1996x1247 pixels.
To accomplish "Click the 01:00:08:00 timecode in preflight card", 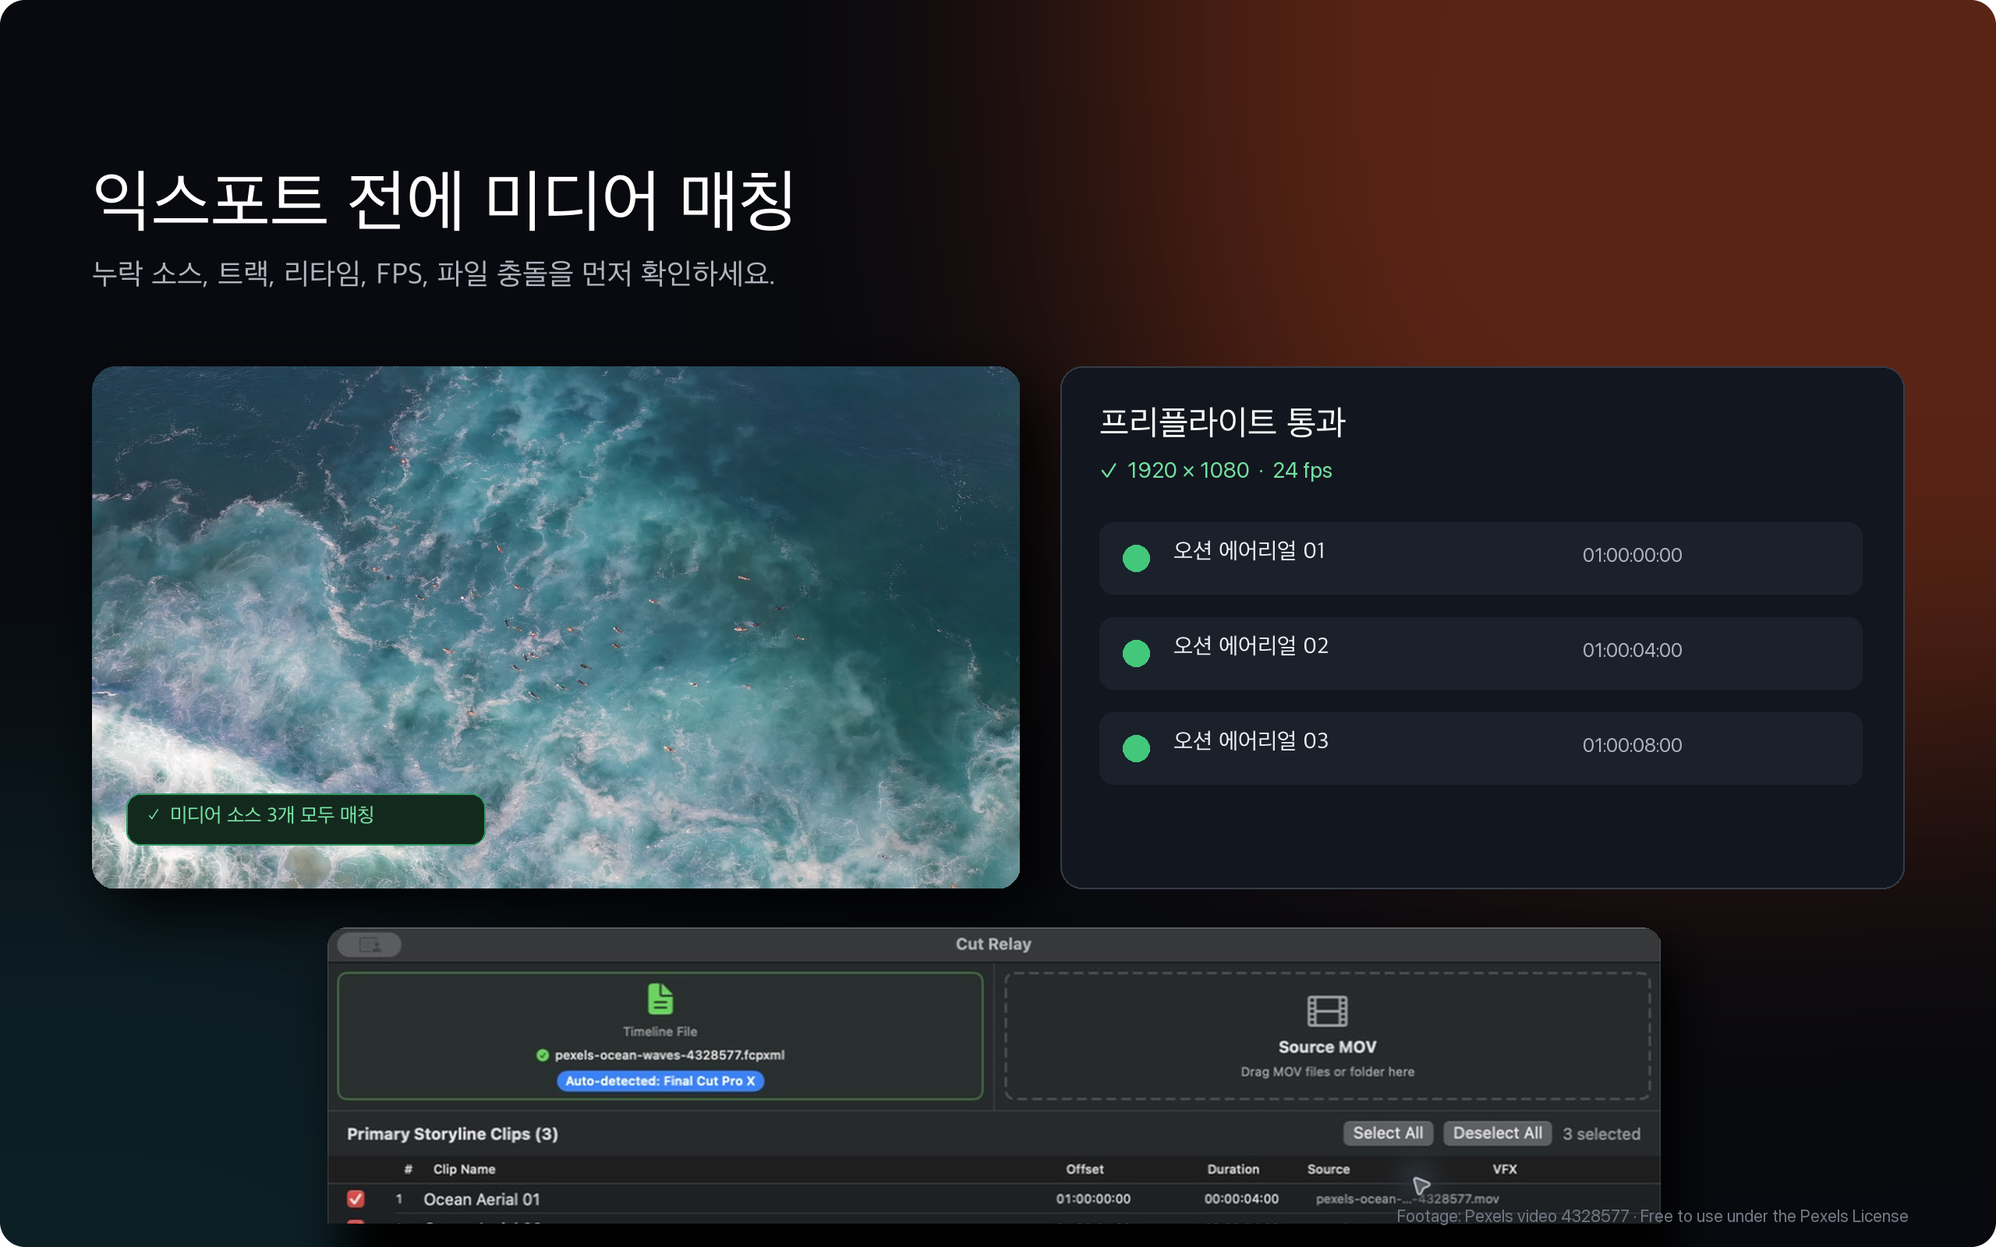I will coord(1631,745).
